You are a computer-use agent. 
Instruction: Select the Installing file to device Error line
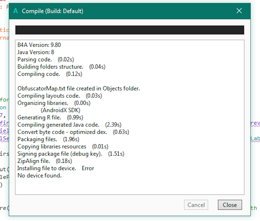pyautogui.click(x=56, y=169)
